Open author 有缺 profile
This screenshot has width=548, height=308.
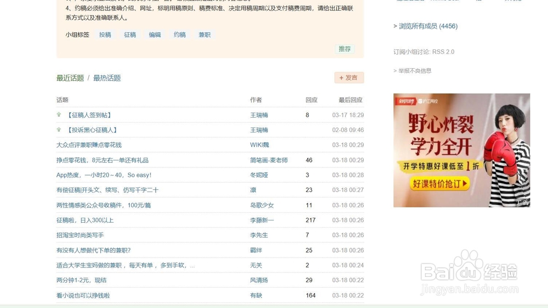tap(256, 295)
